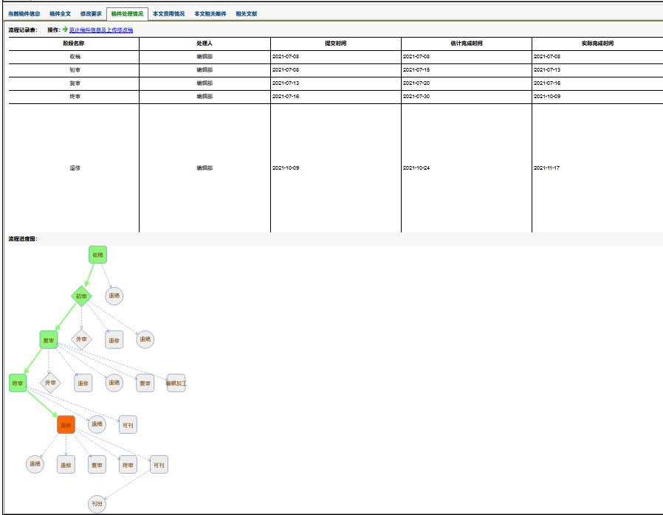Click the green 初审 diamond node
663x515 pixels.
81,297
